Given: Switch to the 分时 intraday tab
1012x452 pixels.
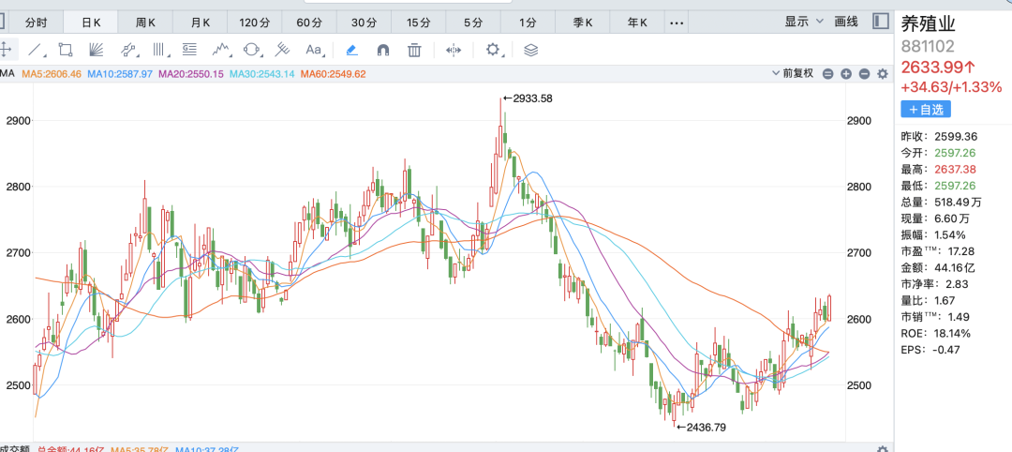Looking at the screenshot, I should pyautogui.click(x=36, y=22).
